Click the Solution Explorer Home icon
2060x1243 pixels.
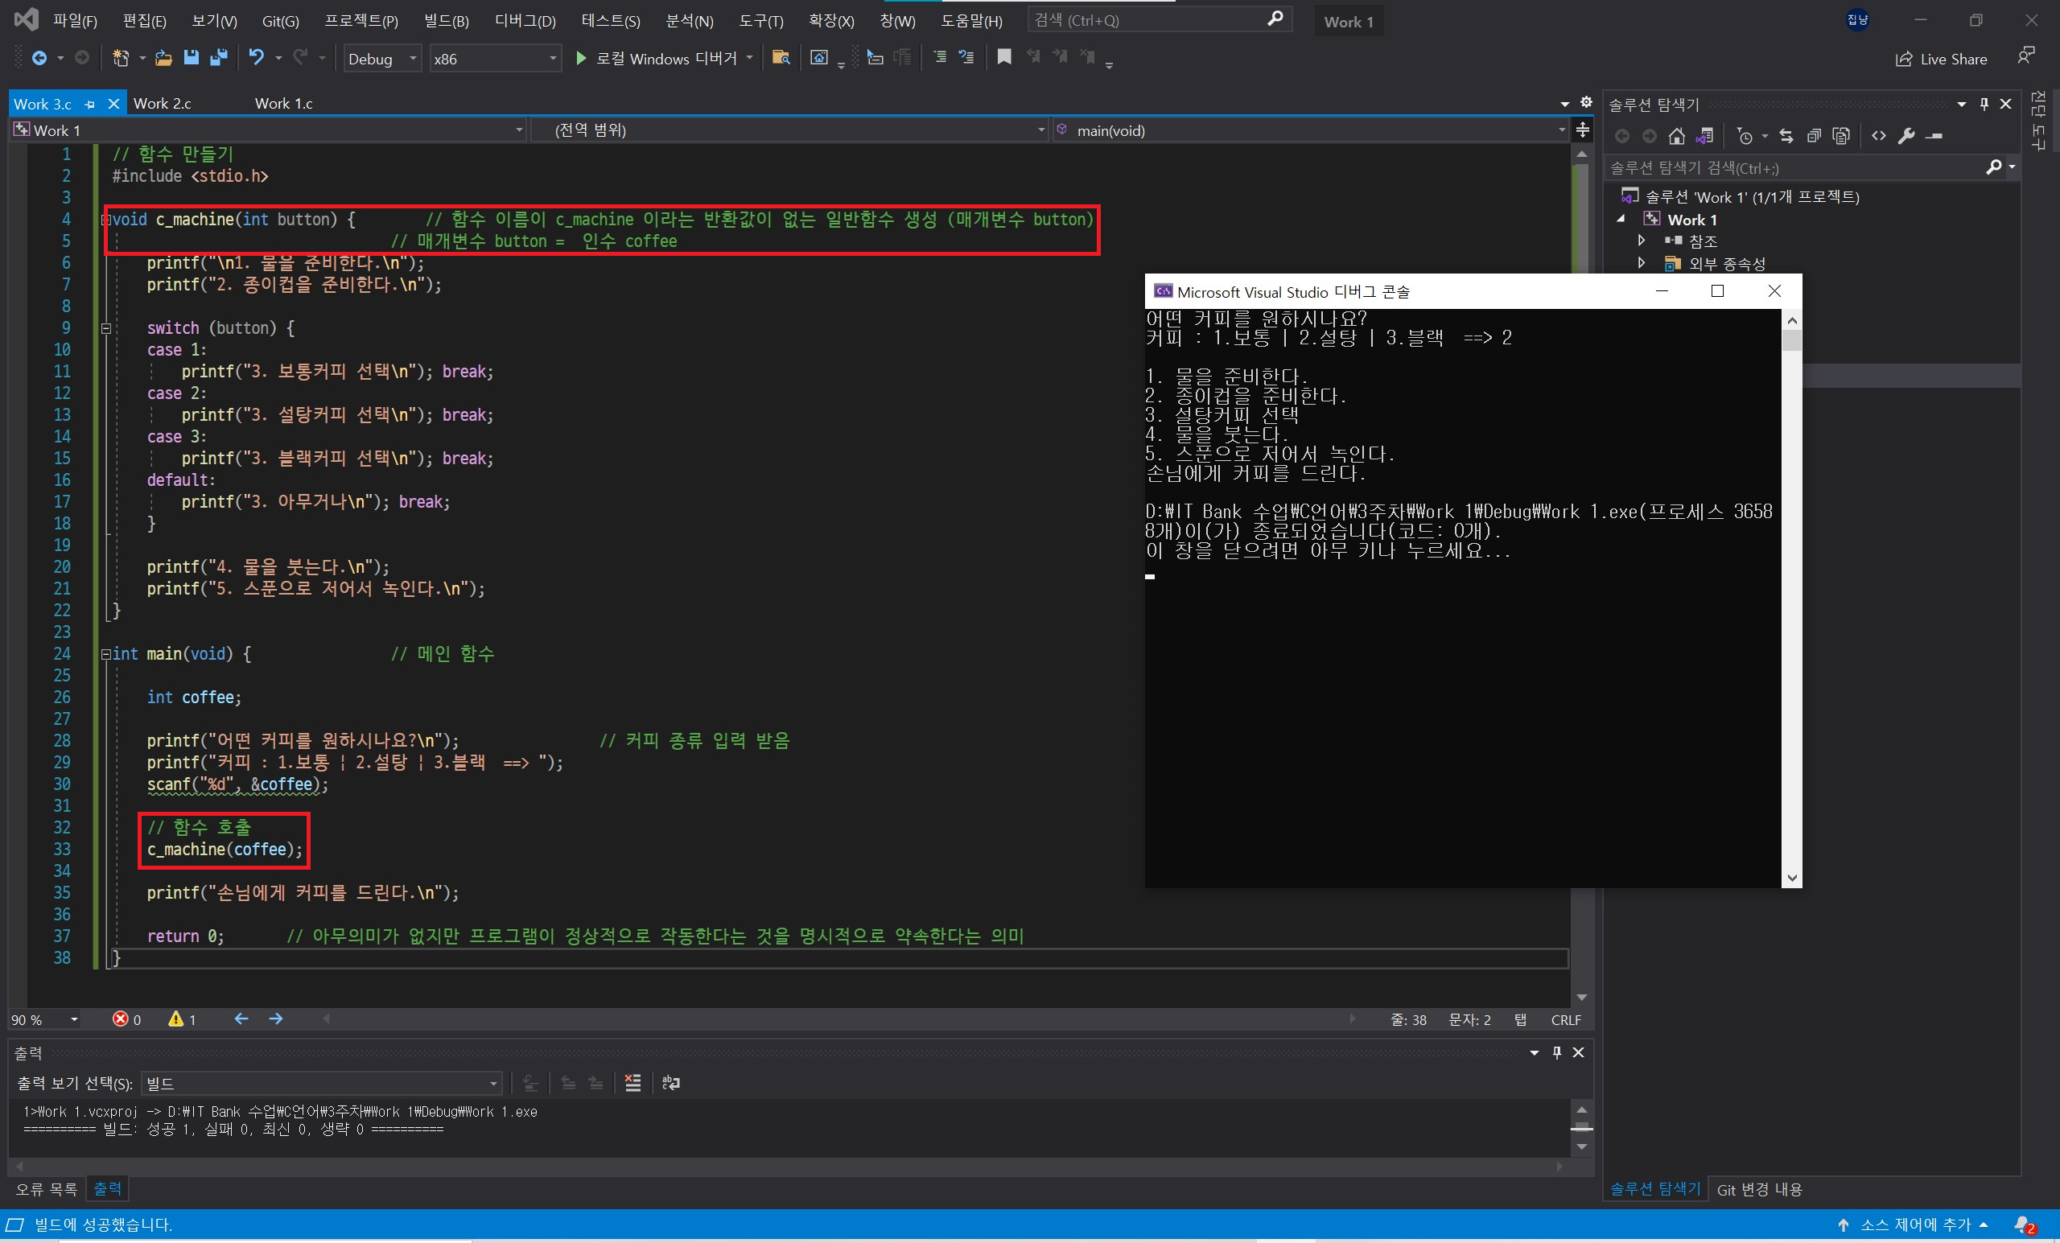[x=1676, y=136]
